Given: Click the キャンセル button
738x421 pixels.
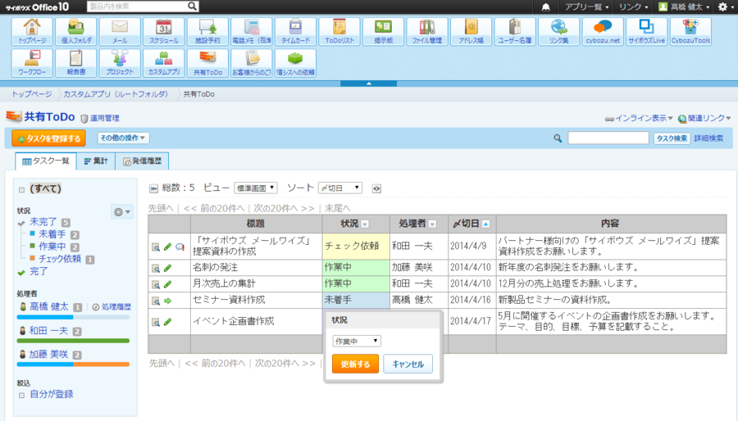Looking at the screenshot, I should [408, 364].
